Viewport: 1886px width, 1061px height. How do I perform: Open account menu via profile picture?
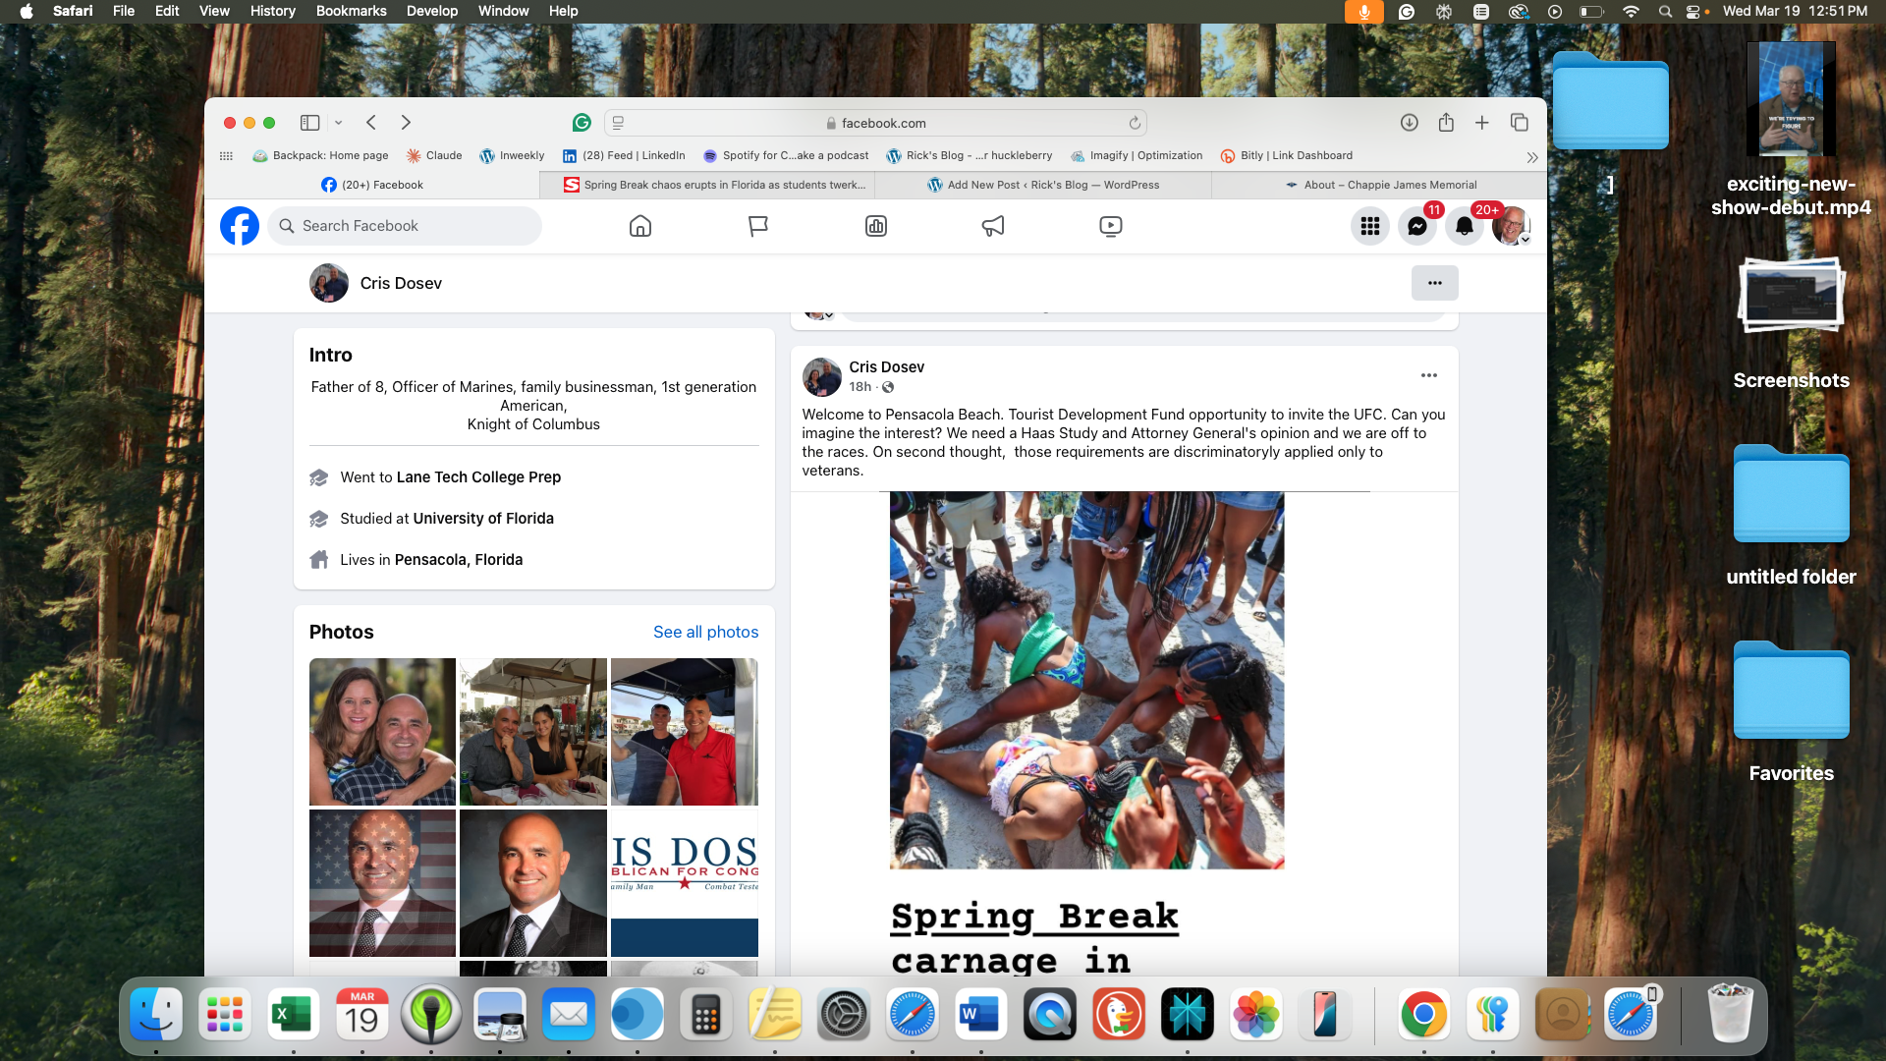1510,226
